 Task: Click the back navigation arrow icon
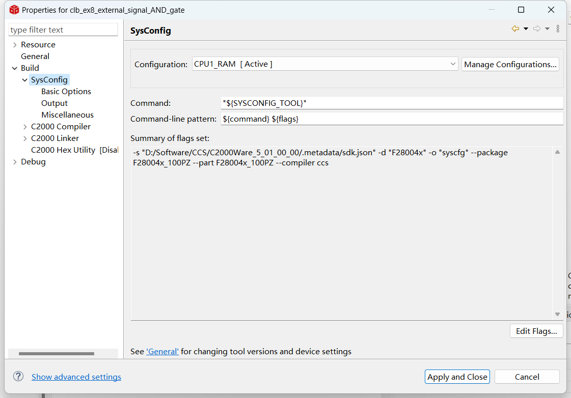pos(515,29)
